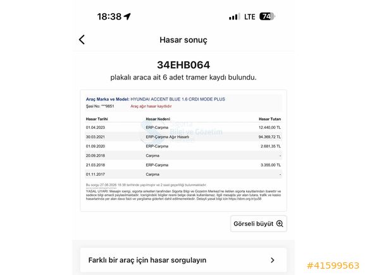Tap the Sigorta Bilgi ve Gözetim watermark logo

[182, 132]
